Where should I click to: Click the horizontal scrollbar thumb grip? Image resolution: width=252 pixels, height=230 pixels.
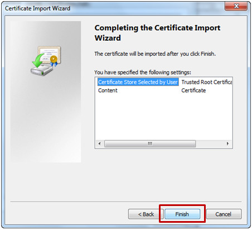pos(150,143)
